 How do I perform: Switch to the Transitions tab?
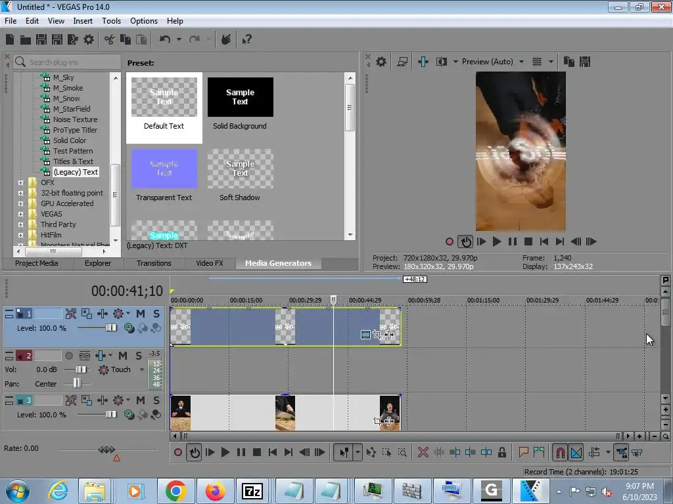tap(154, 263)
